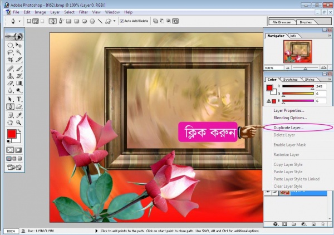Select the Eraser tool
This screenshot has width=334, height=235.
[10, 83]
